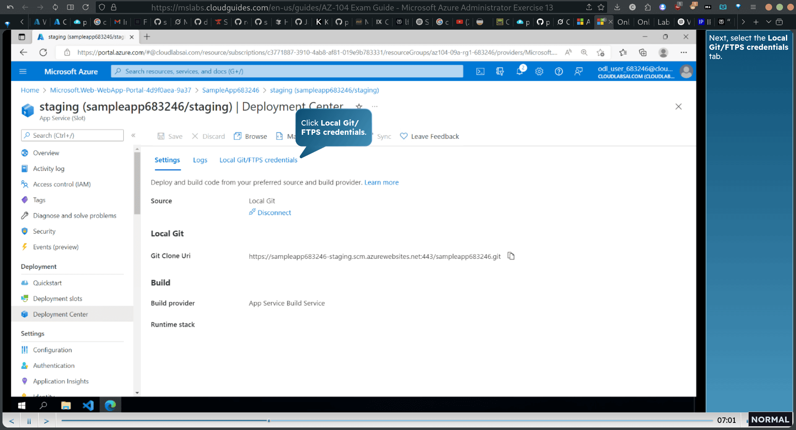Pause the guide playback

[29, 421]
